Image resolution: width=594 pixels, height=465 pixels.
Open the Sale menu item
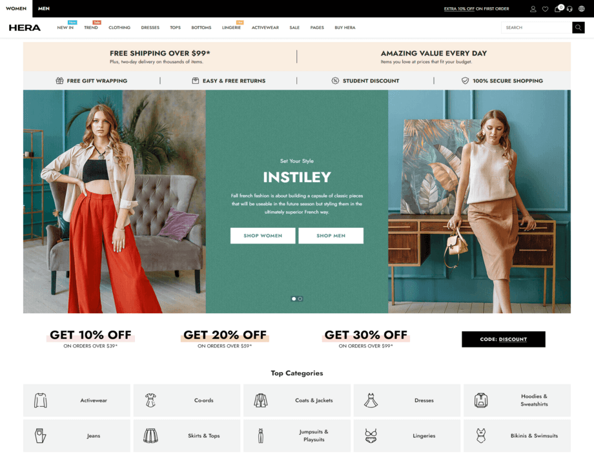pos(294,28)
